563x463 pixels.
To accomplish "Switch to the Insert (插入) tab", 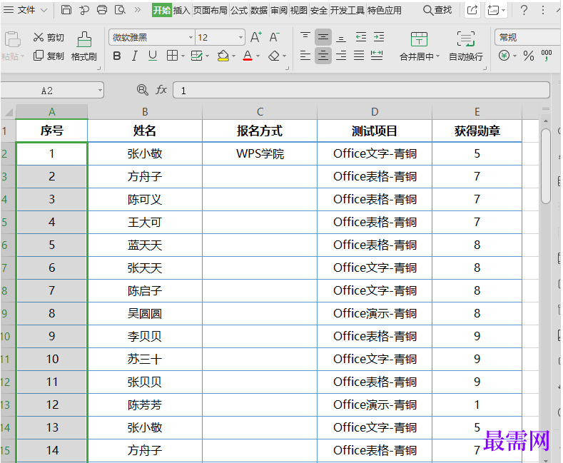I will tap(182, 10).
